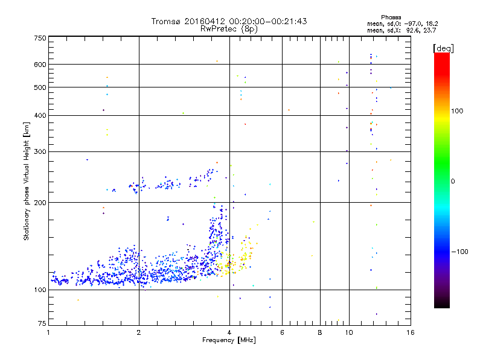Click the colorbar label '0'
483x362 pixels.
pyautogui.click(x=453, y=182)
